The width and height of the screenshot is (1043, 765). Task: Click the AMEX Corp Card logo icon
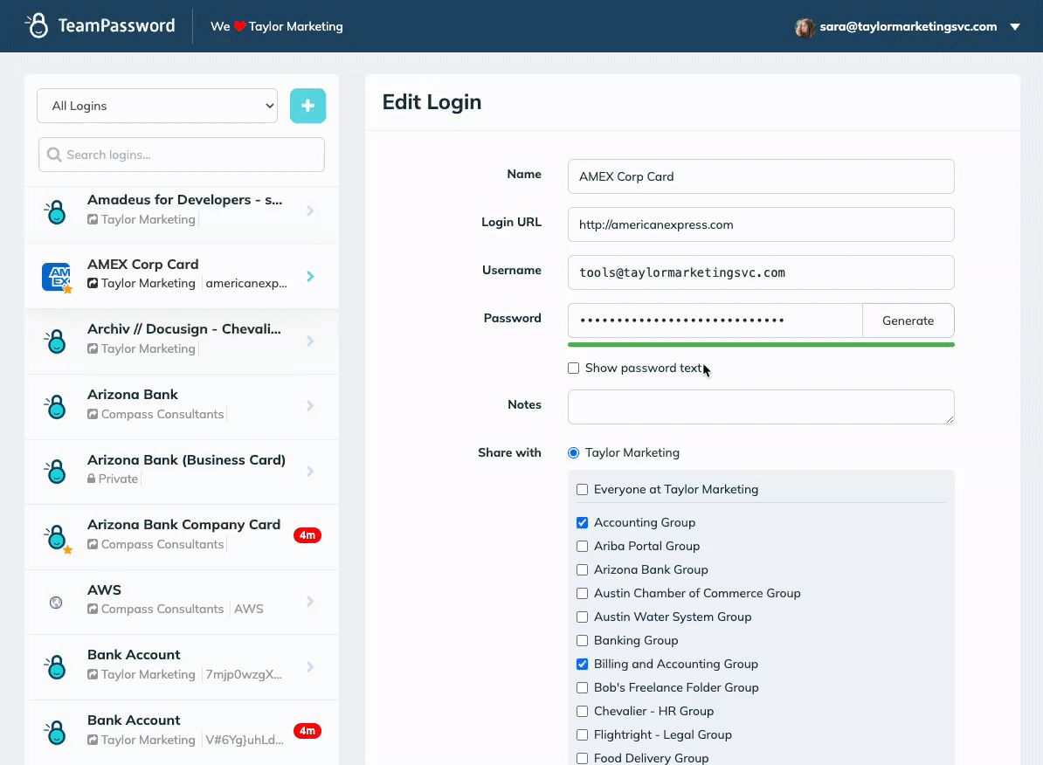[57, 277]
